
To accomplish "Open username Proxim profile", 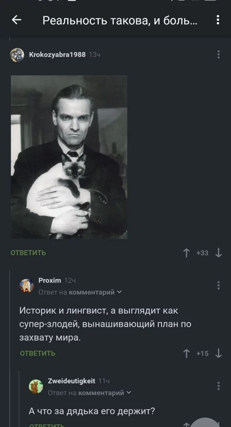I will 50,280.
